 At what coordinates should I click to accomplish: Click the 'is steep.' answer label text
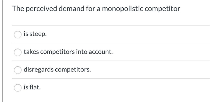coord(35,34)
